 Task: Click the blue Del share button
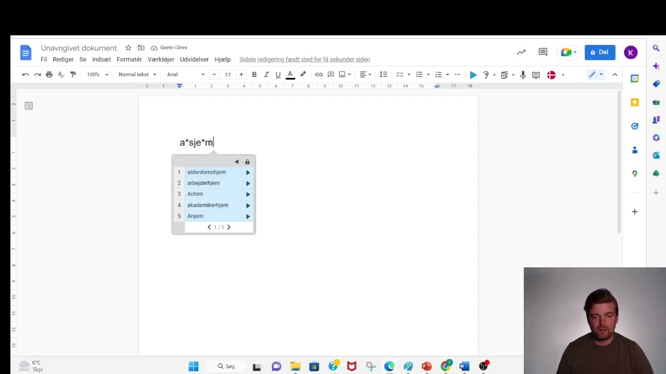click(599, 52)
